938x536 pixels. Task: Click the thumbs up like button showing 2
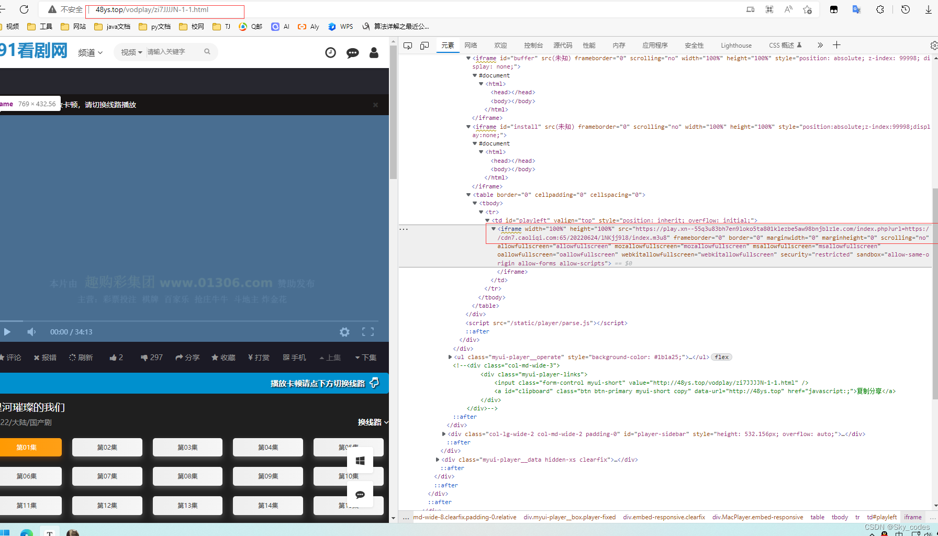click(x=116, y=358)
